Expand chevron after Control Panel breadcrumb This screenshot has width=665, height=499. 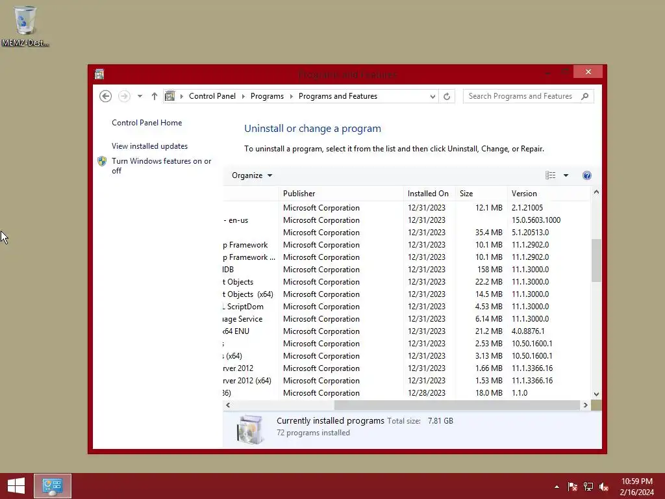click(x=244, y=96)
